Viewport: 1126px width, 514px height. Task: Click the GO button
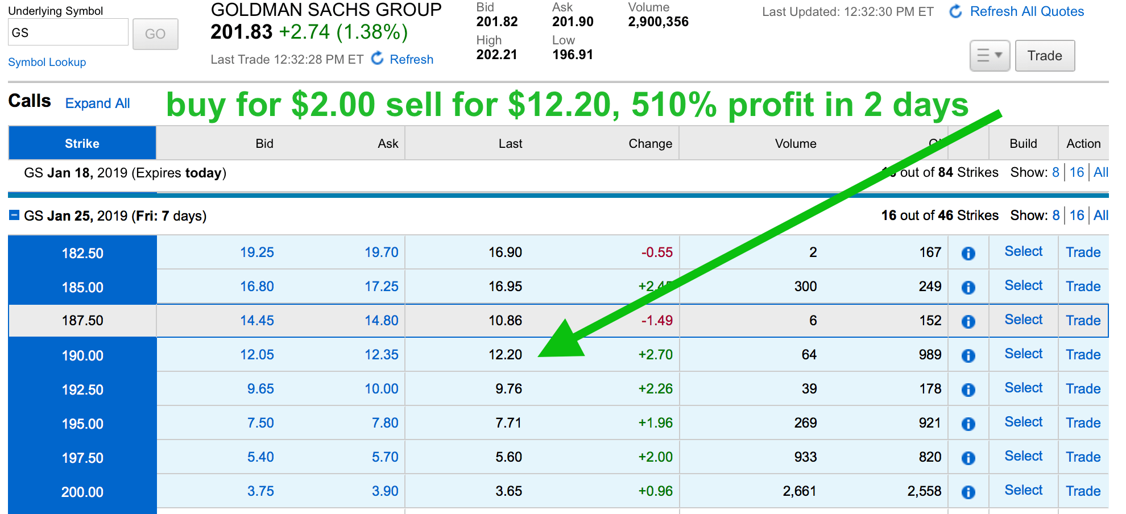coord(155,34)
